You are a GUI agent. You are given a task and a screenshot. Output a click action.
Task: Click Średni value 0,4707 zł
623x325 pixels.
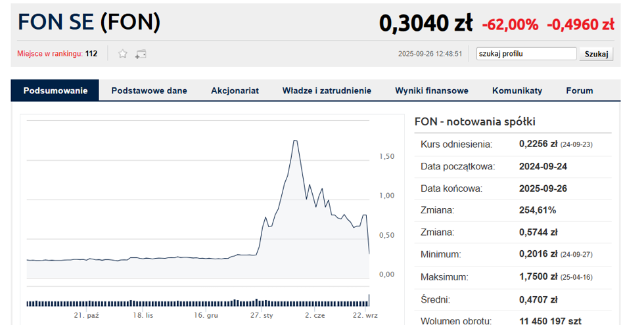tap(538, 299)
